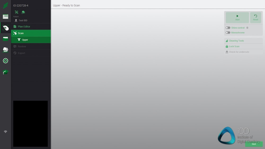Open settings via the gear icon
Image resolution: width=265 pixels, height=149 pixels.
pyautogui.click(x=6, y=61)
